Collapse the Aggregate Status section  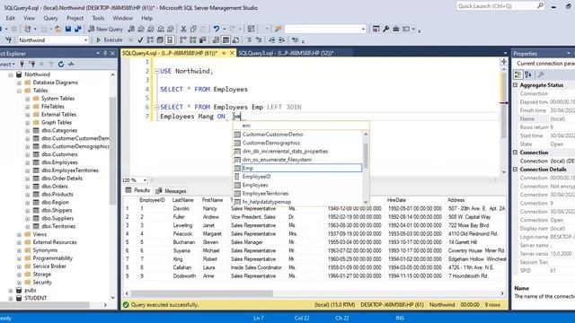(515, 85)
